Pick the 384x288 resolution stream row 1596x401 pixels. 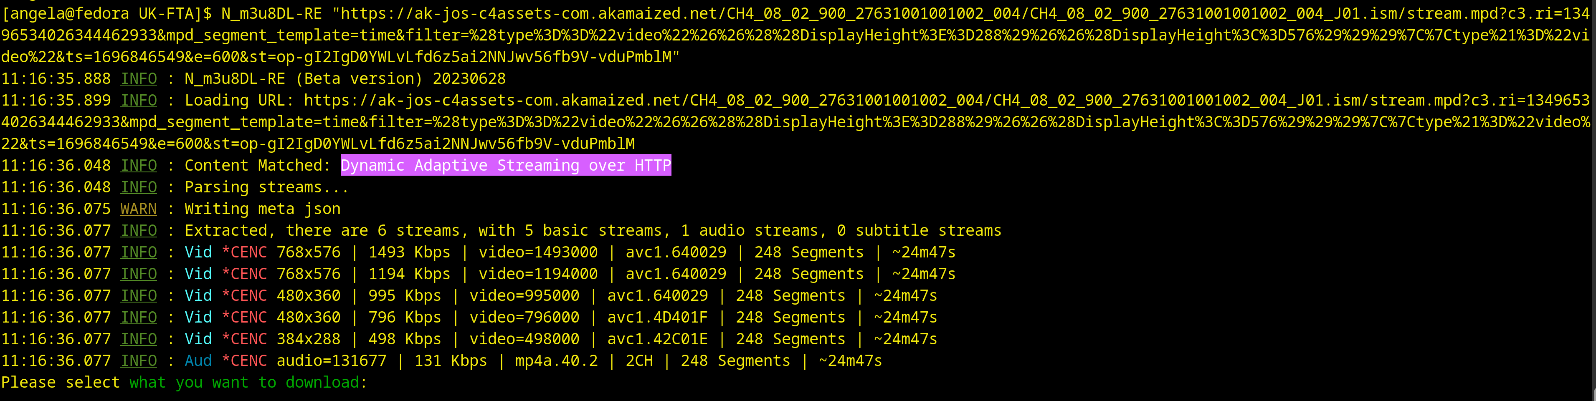click(308, 339)
